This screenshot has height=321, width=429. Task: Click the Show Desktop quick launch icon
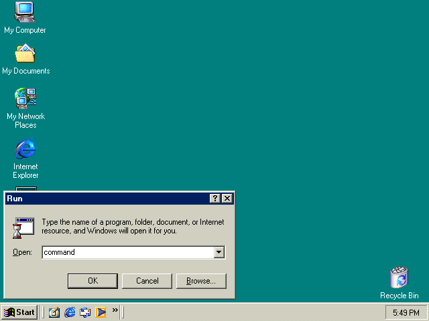coord(54,312)
